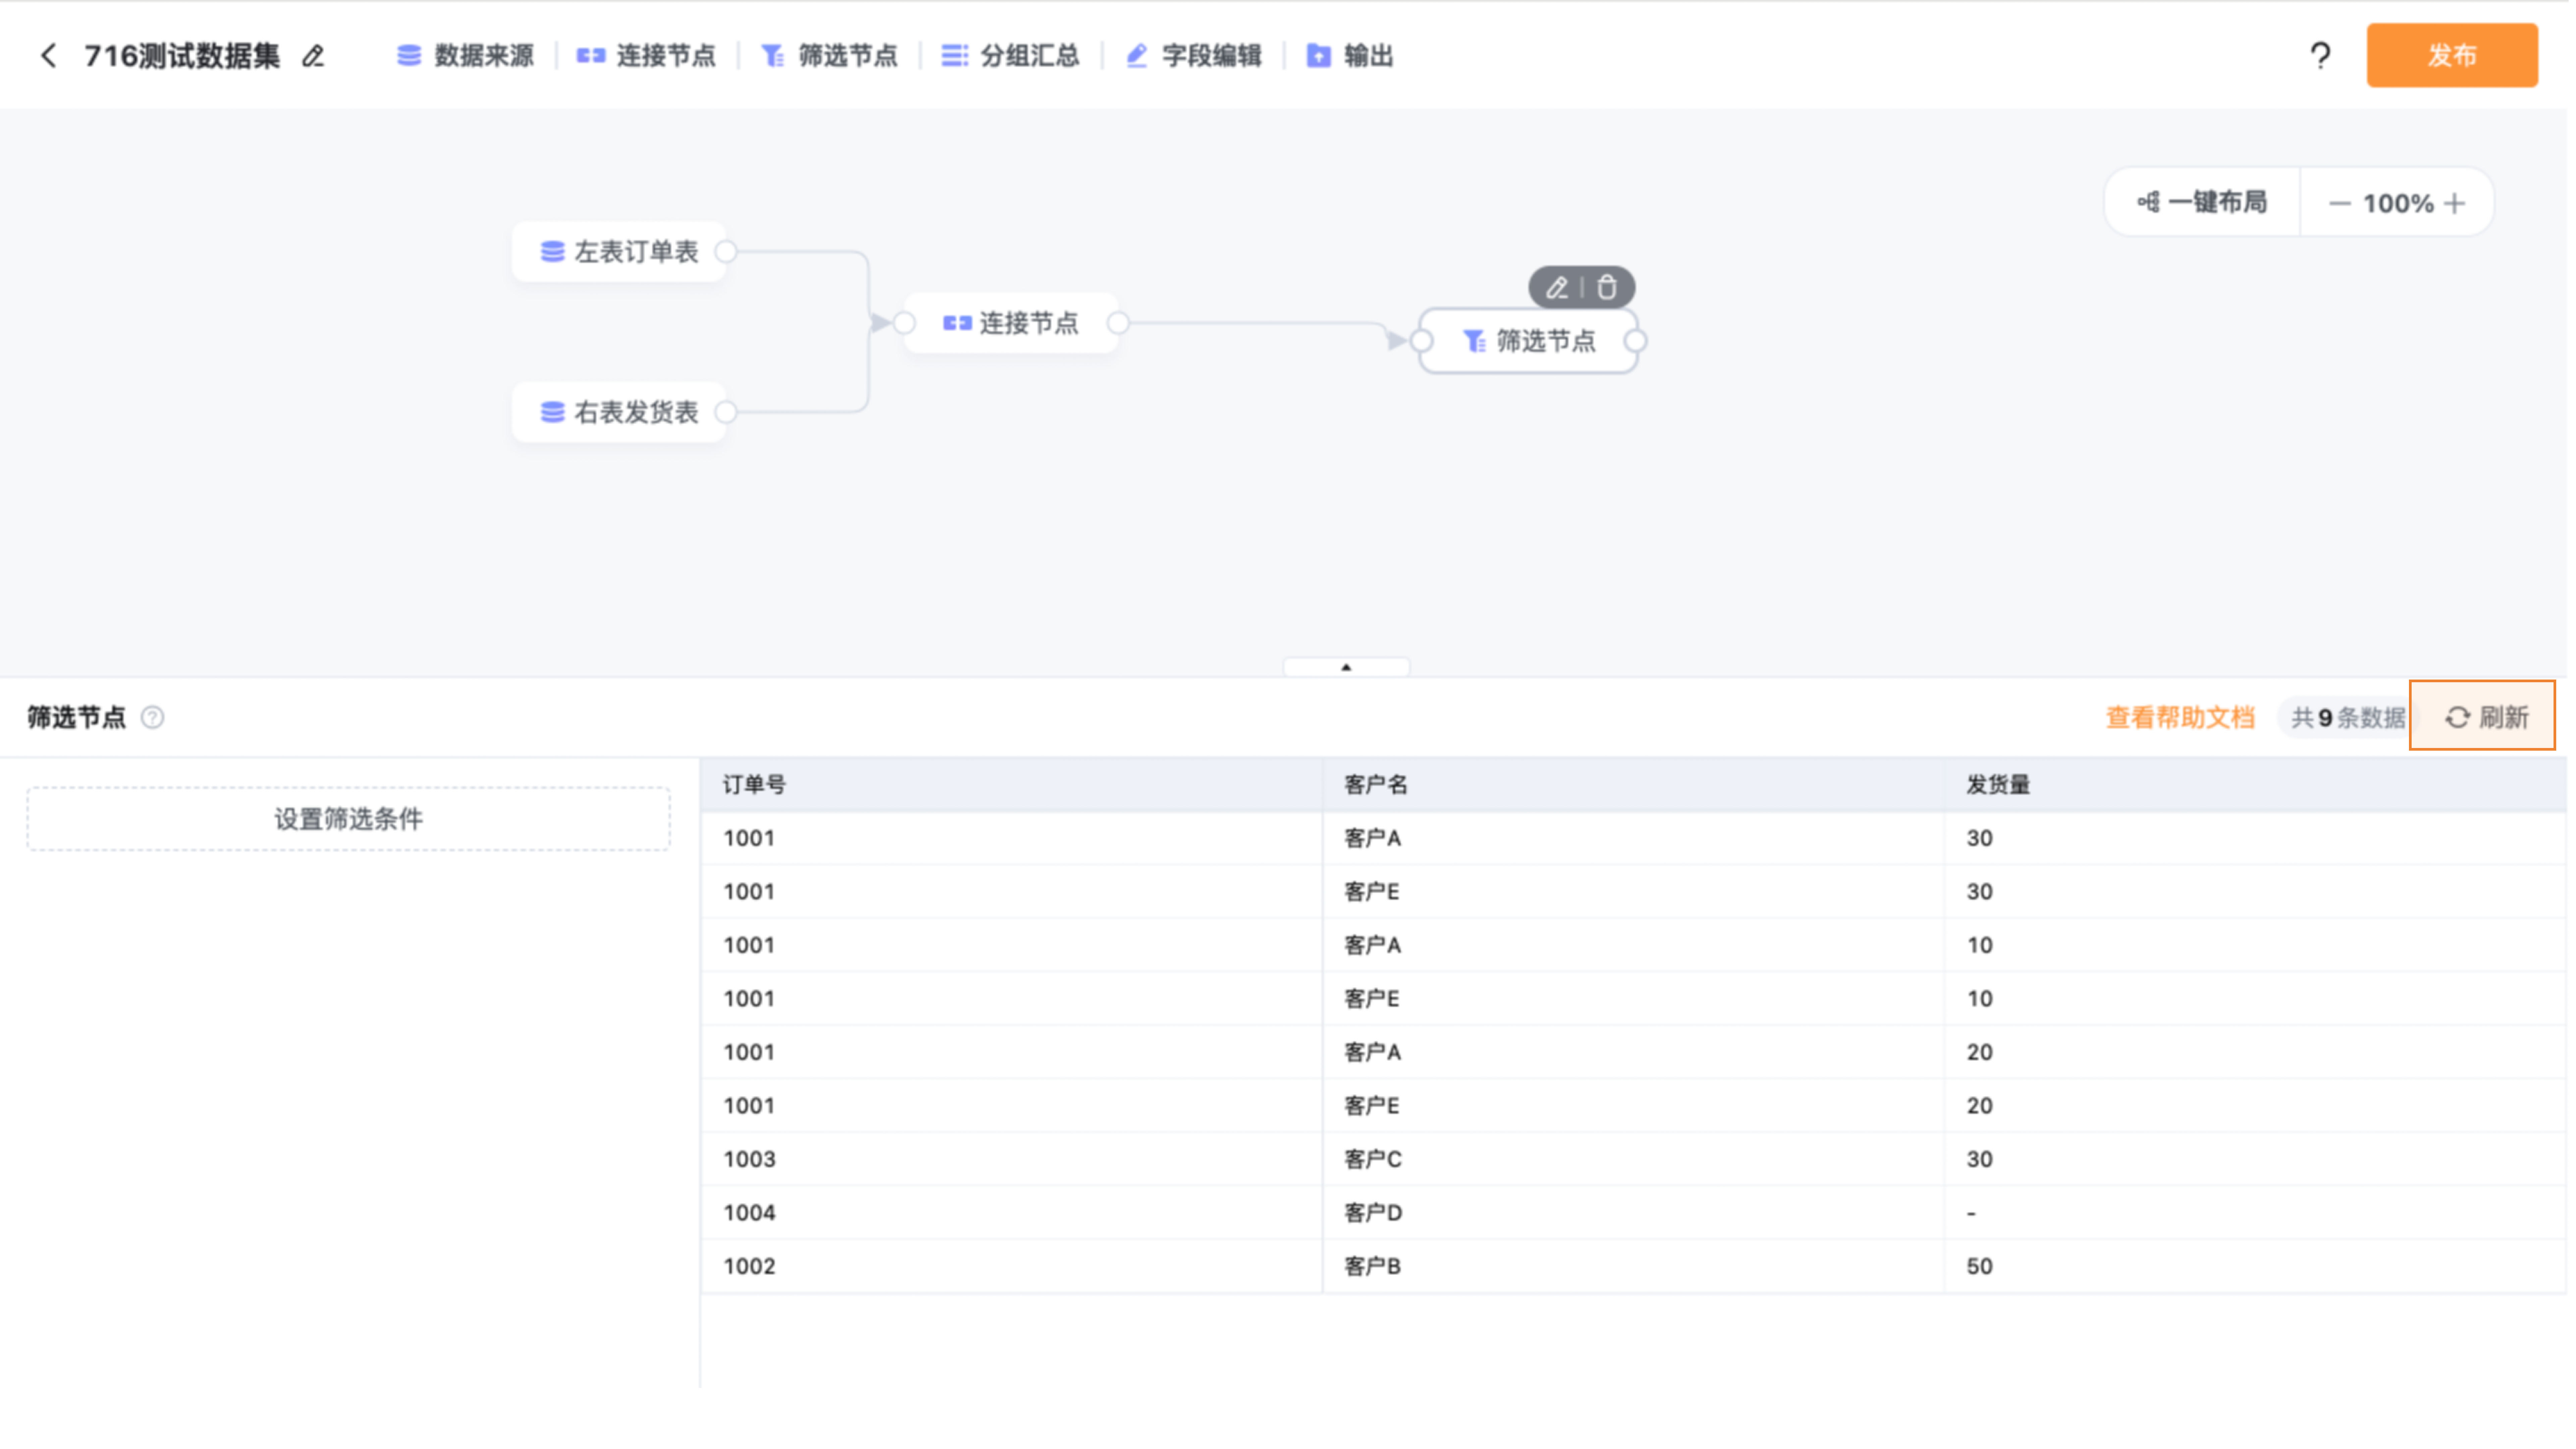This screenshot has height=1449, width=2576.
Task: Open help via question mark icon
Action: click(2320, 56)
